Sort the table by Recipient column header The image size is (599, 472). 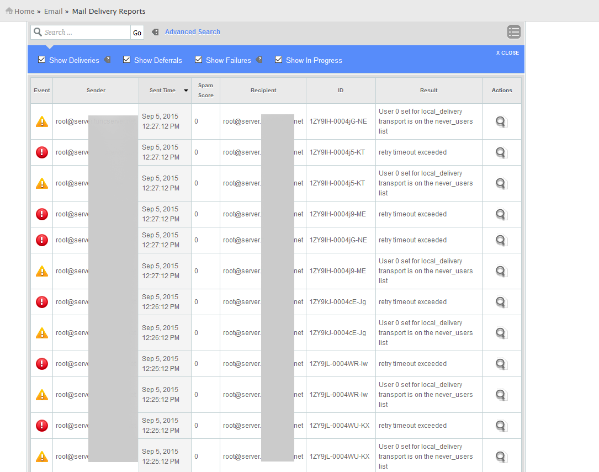pos(263,91)
